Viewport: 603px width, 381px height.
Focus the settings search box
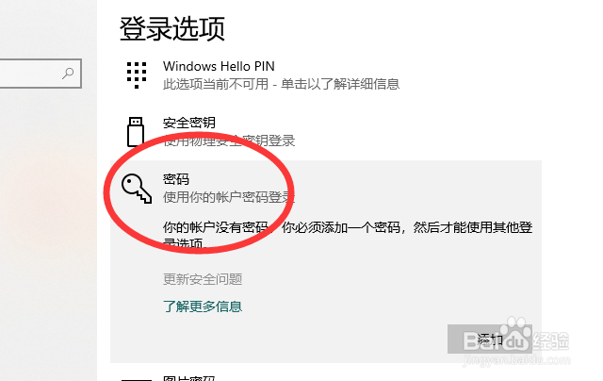coord(41,74)
